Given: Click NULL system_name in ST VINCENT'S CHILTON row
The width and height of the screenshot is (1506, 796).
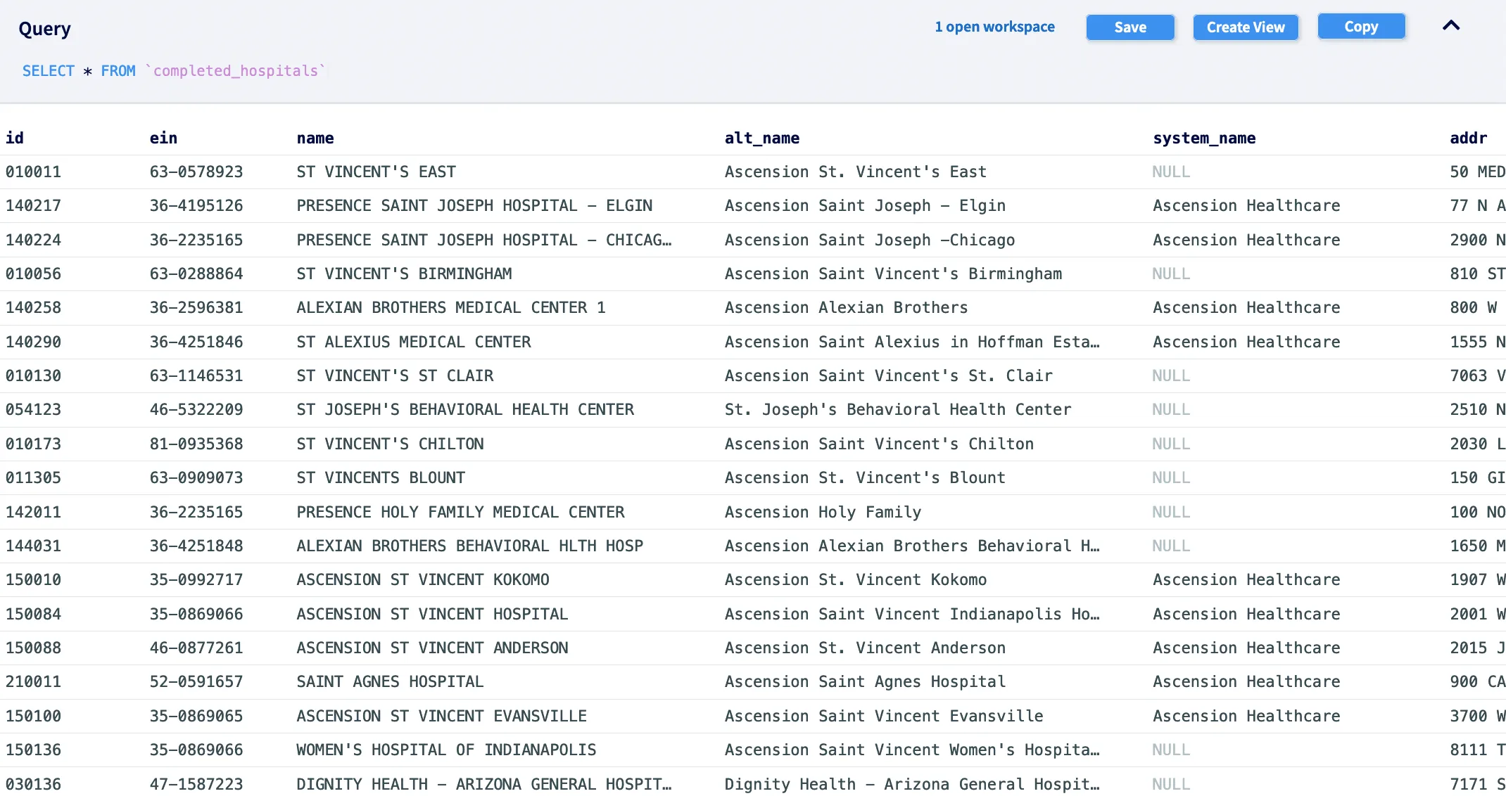Looking at the screenshot, I should [x=1170, y=444].
